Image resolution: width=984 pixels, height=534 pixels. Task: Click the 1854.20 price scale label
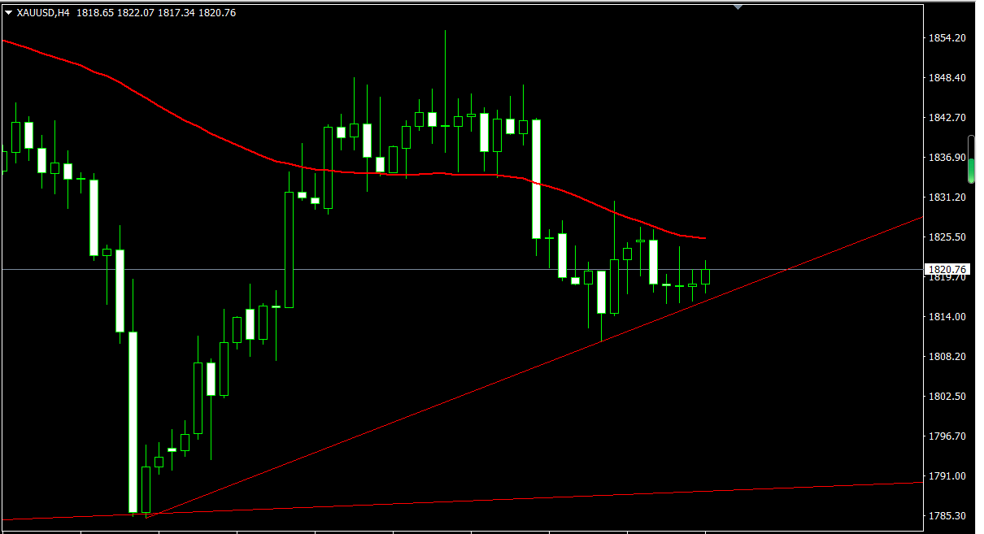click(x=947, y=38)
